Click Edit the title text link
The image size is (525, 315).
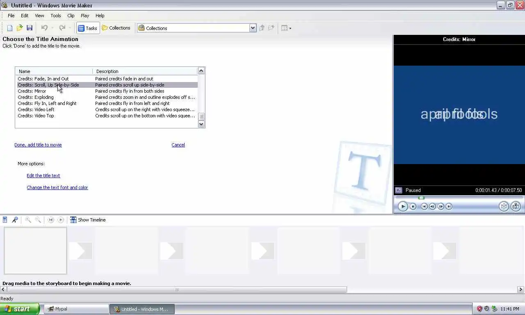coord(43,176)
